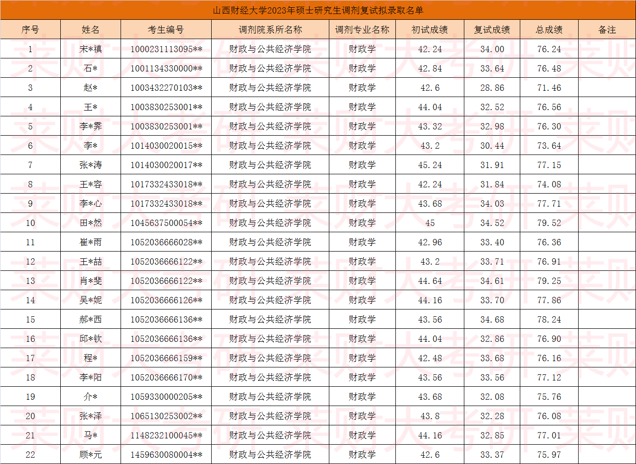Screen dimensions: 636x464
Task: Click the name cell 郝*西
Action: pos(91,319)
